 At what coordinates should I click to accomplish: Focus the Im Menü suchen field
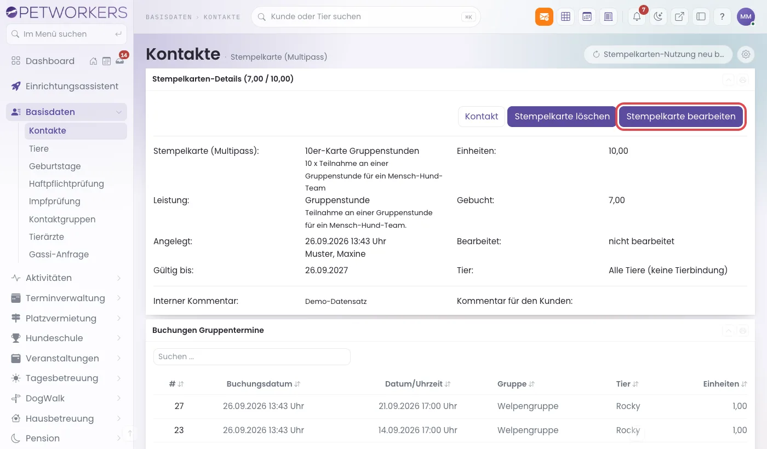(x=66, y=34)
